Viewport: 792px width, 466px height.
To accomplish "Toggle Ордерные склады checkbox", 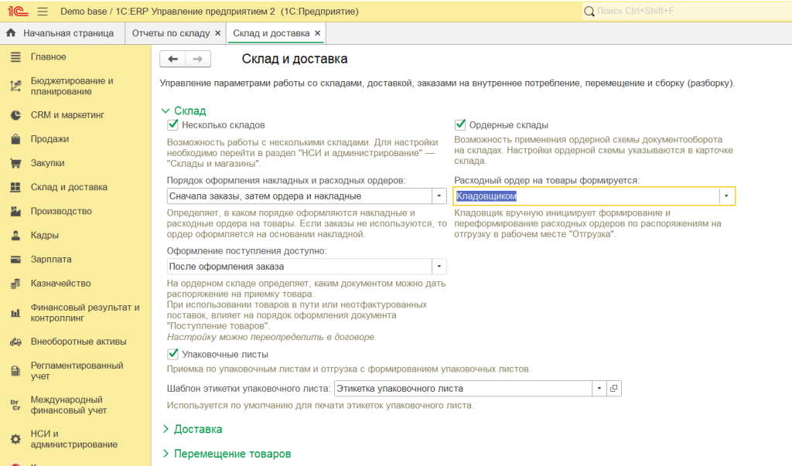I will [459, 124].
